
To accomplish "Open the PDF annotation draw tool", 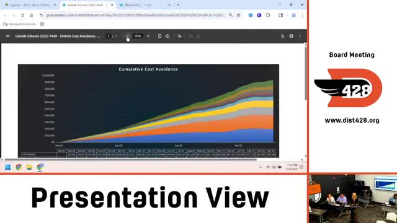I will (x=180, y=36).
